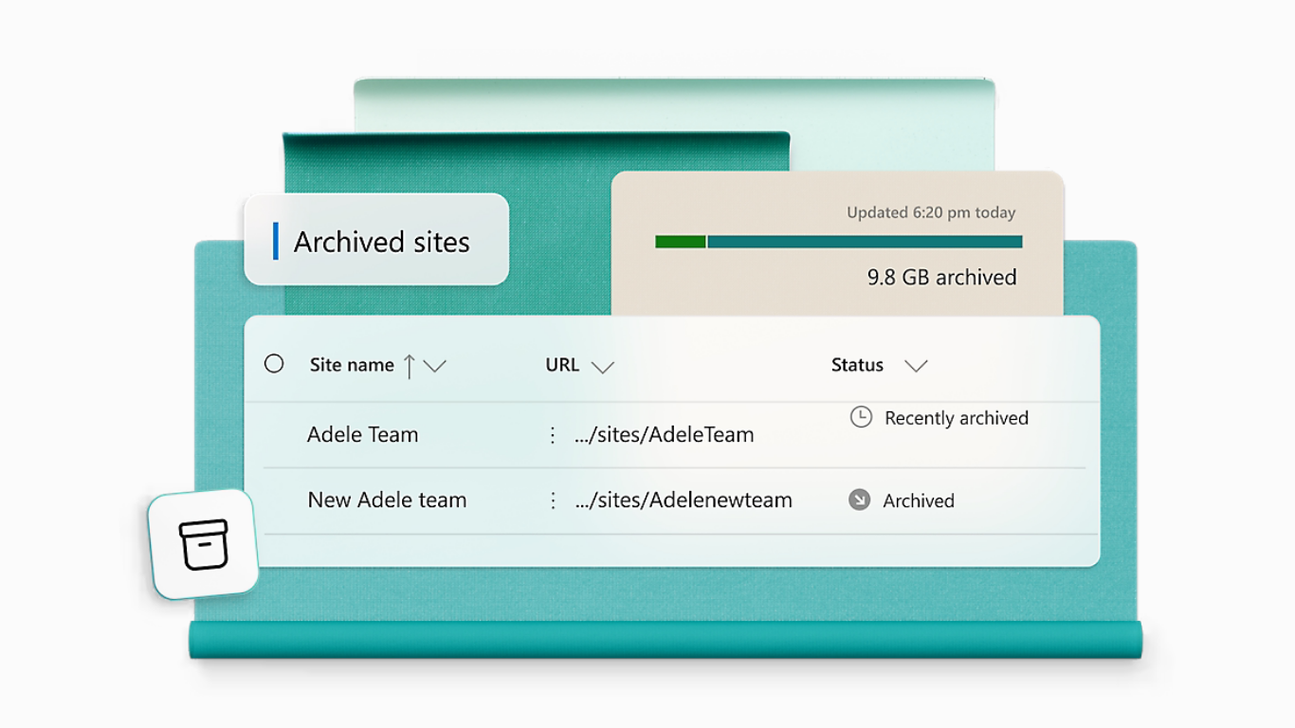Open the more options dots for Adele Team
Screen dimensions: 1295x728
click(553, 435)
